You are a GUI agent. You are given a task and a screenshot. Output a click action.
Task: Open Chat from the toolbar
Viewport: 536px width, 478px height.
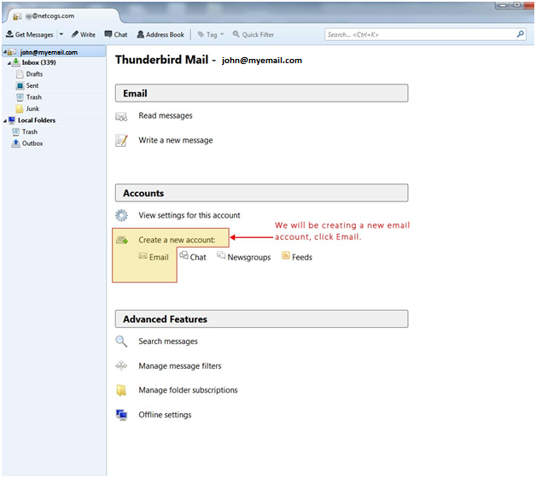click(x=115, y=35)
